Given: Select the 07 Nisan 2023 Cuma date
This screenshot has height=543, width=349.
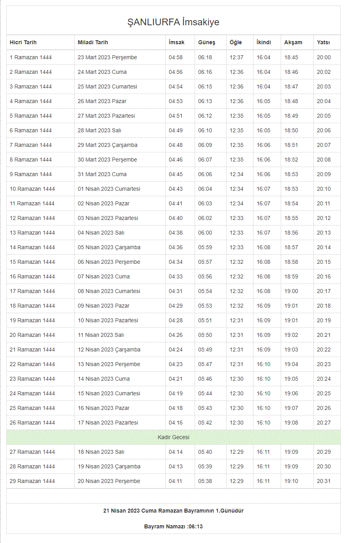Looking at the screenshot, I should tap(104, 276).
